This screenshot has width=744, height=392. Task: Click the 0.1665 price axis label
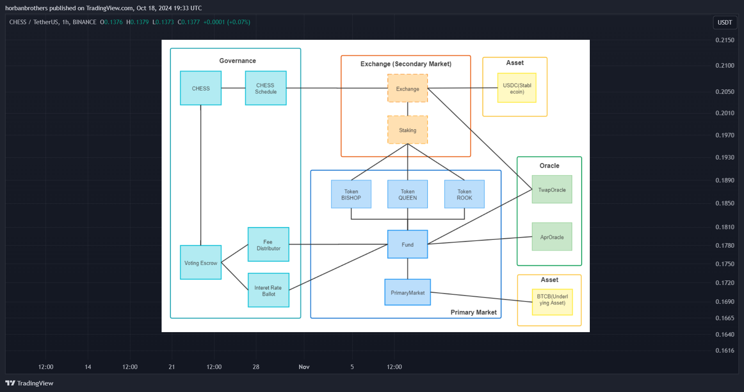coord(725,318)
